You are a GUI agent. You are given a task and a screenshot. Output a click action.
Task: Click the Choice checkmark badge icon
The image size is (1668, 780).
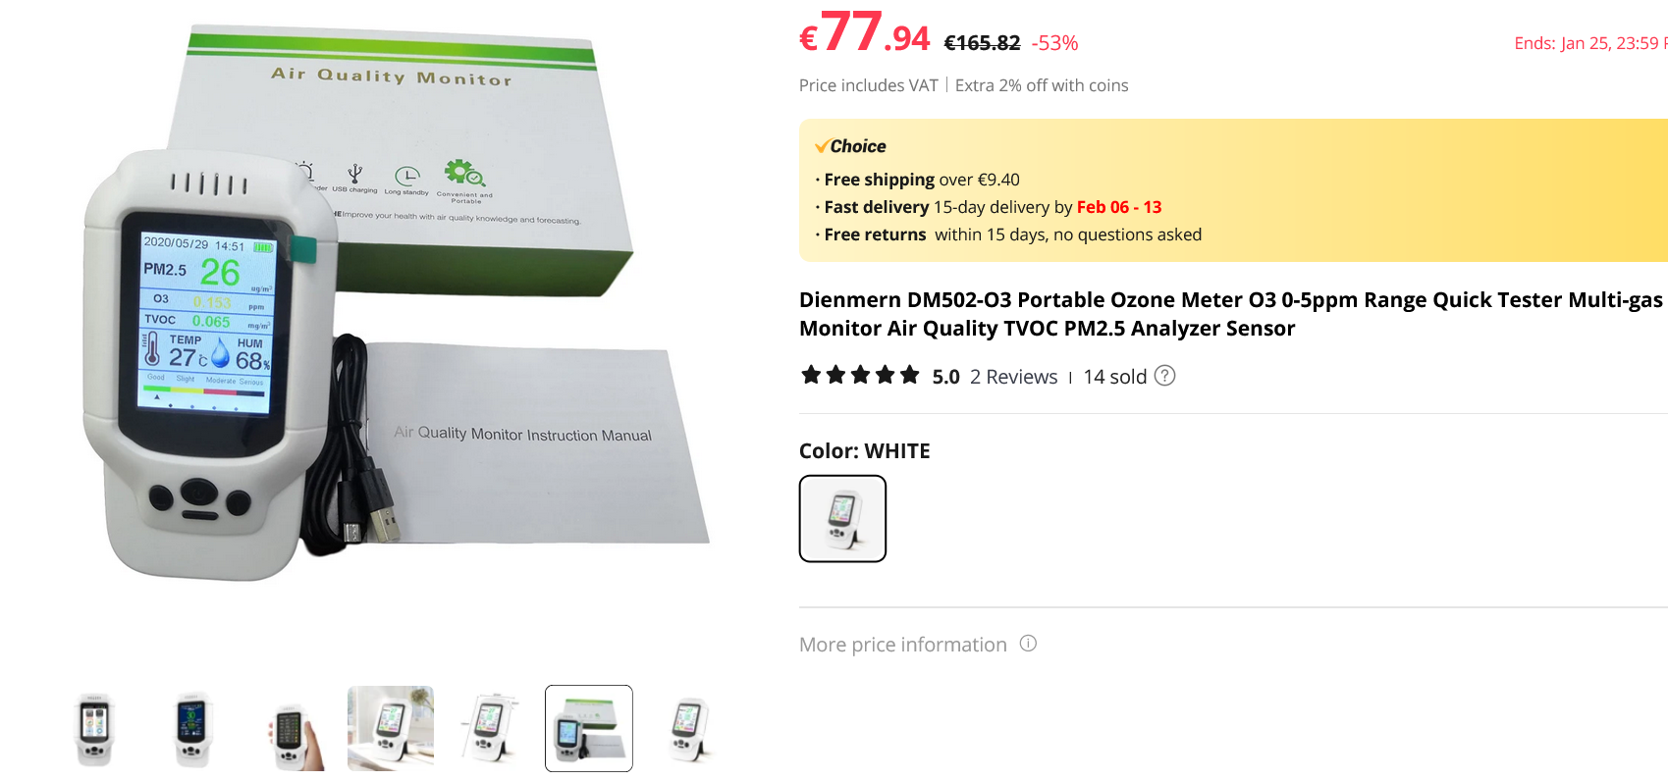pyautogui.click(x=822, y=146)
